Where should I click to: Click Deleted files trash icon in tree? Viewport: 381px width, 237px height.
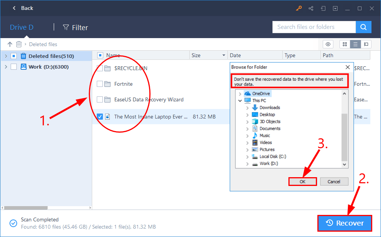(x=23, y=56)
